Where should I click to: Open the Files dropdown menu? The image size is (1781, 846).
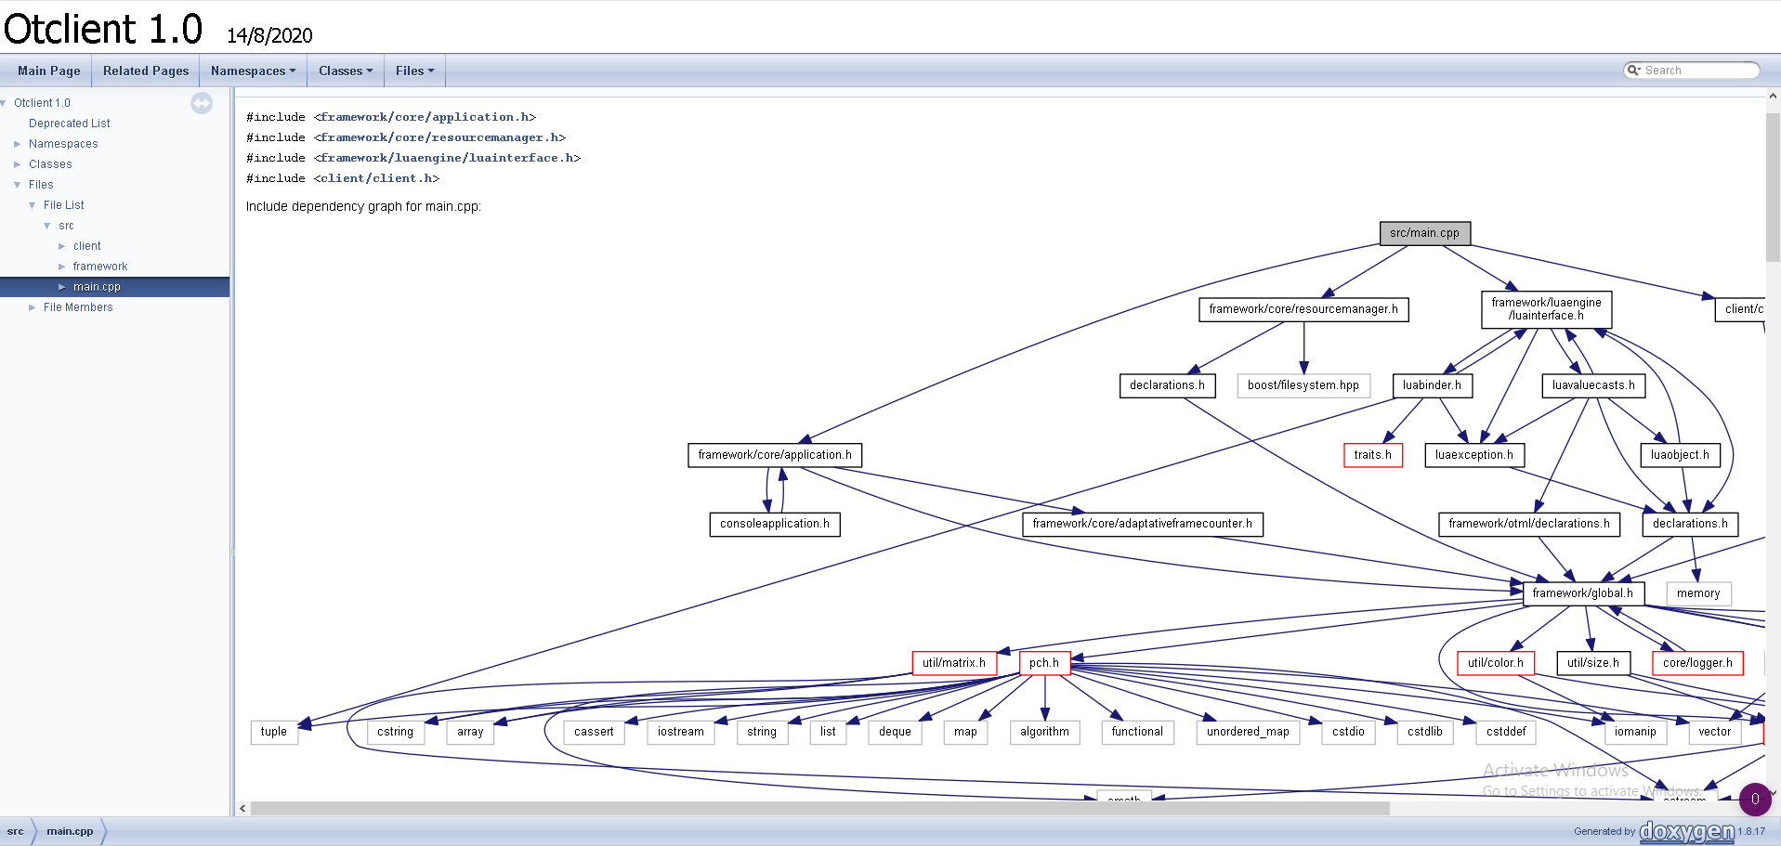pyautogui.click(x=414, y=71)
